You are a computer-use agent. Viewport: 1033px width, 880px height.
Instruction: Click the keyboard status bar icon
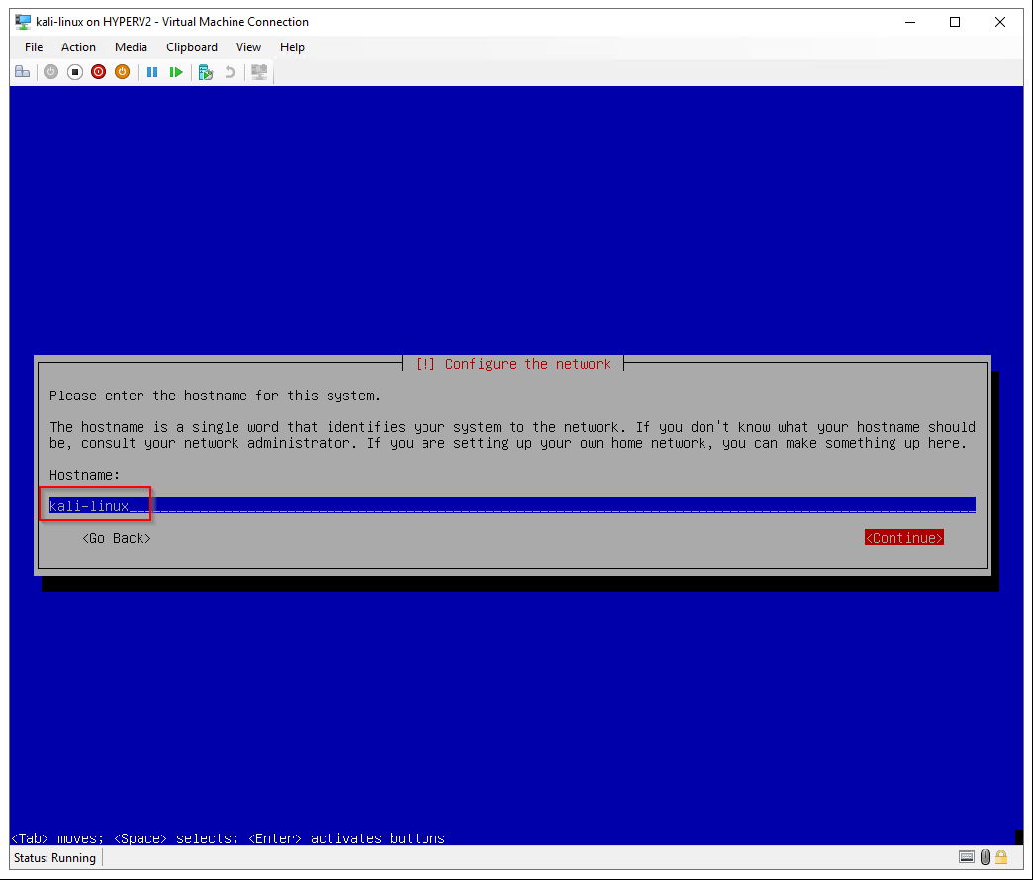[x=967, y=857]
